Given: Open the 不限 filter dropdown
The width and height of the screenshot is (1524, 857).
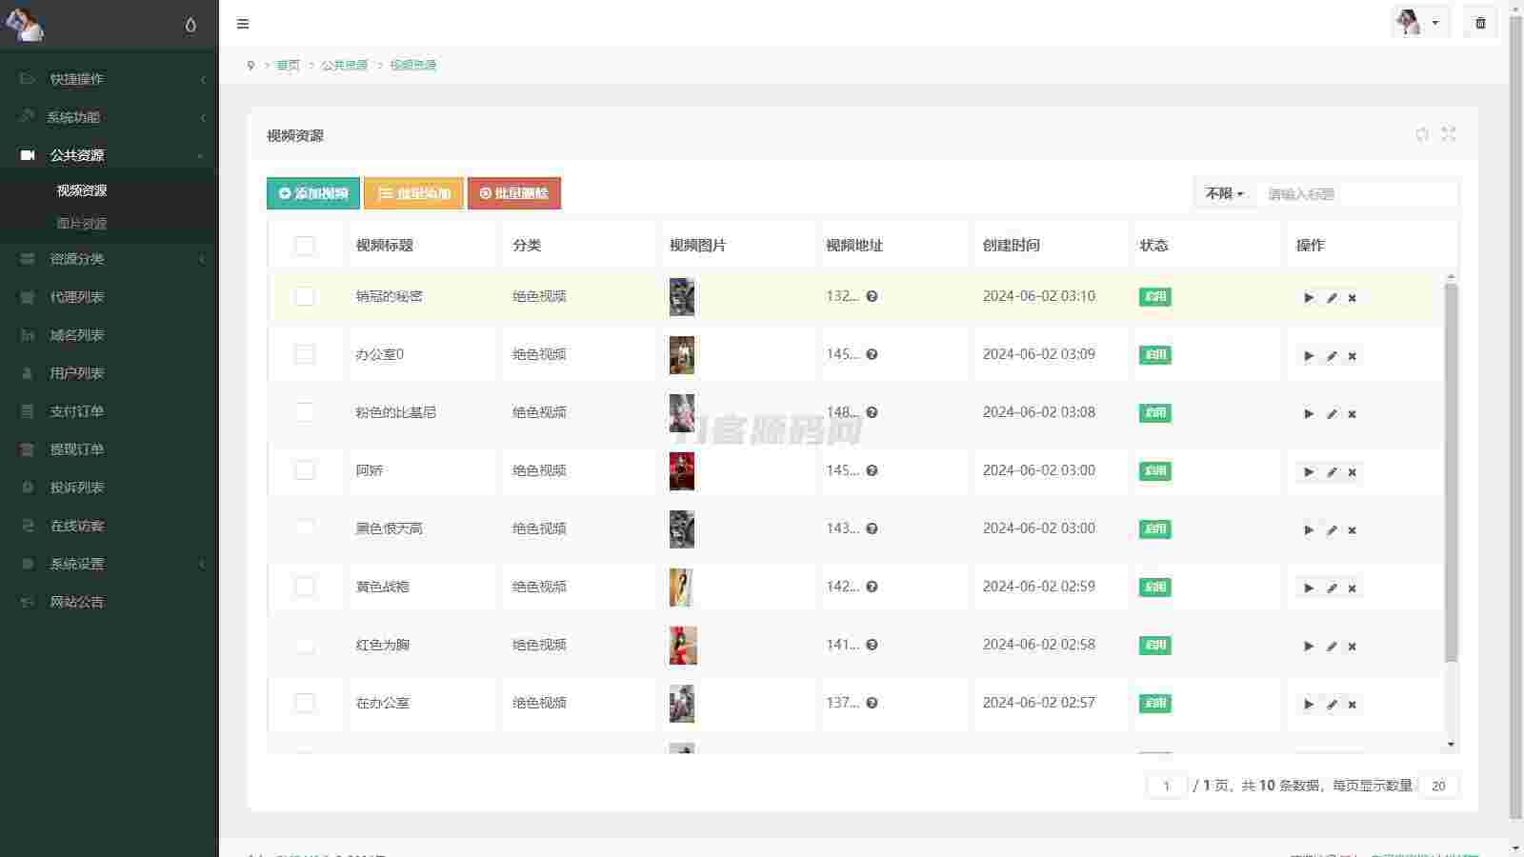Looking at the screenshot, I should [x=1224, y=194].
